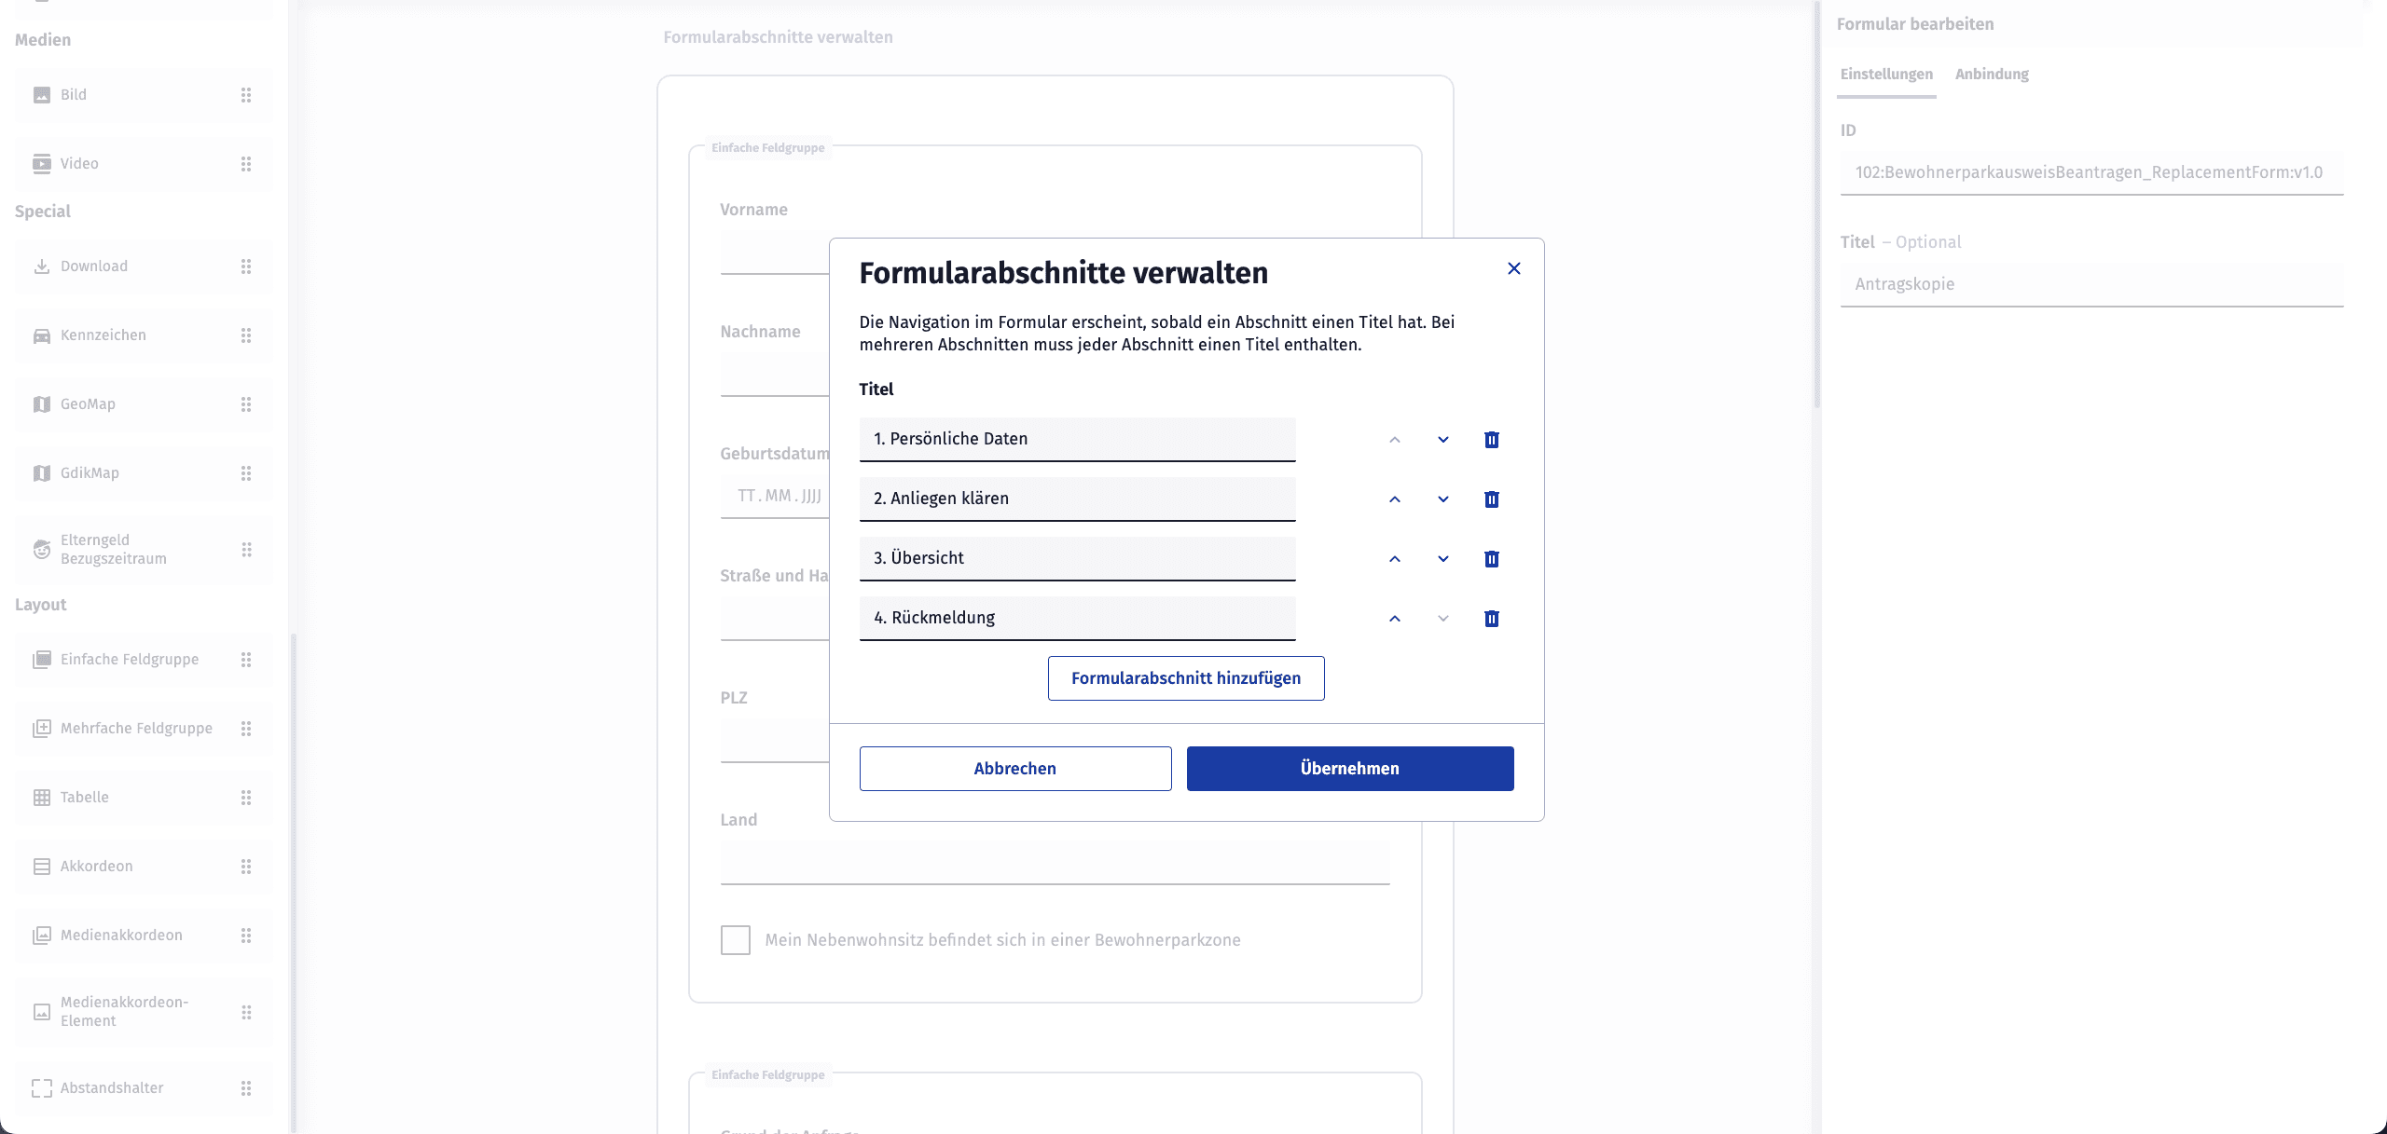This screenshot has height=1134, width=2387.
Task: Select the Download icon under Special
Action: (42, 266)
